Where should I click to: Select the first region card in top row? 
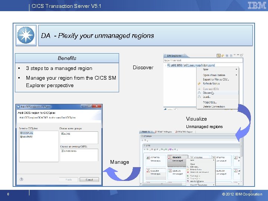pos(156,161)
